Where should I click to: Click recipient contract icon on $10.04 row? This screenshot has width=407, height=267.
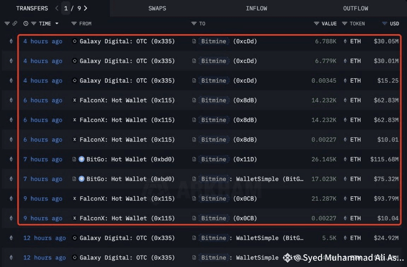(x=194, y=218)
